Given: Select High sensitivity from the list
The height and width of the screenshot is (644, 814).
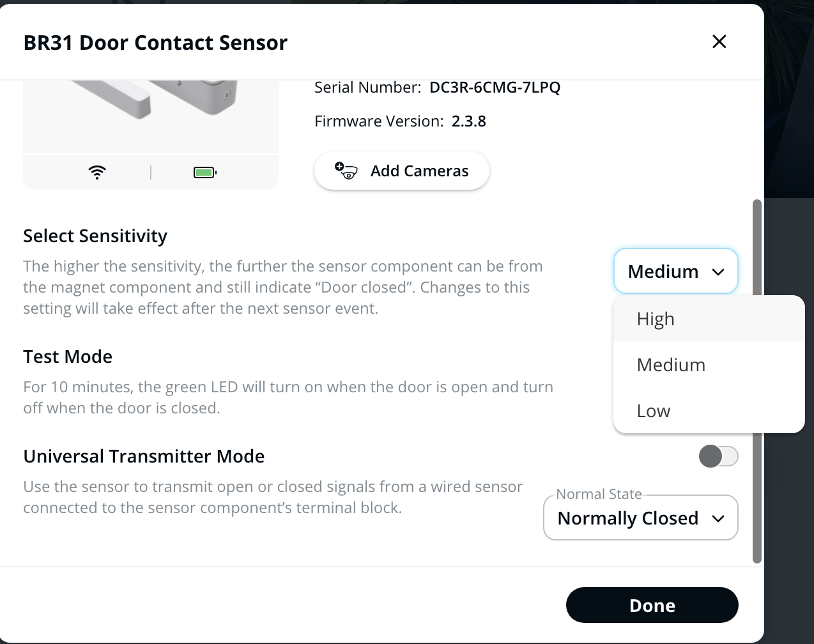Looking at the screenshot, I should (x=656, y=319).
